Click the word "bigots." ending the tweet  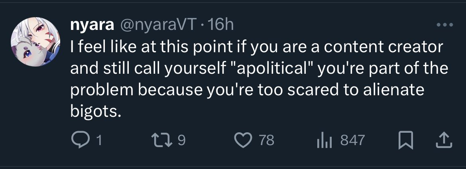96,112
